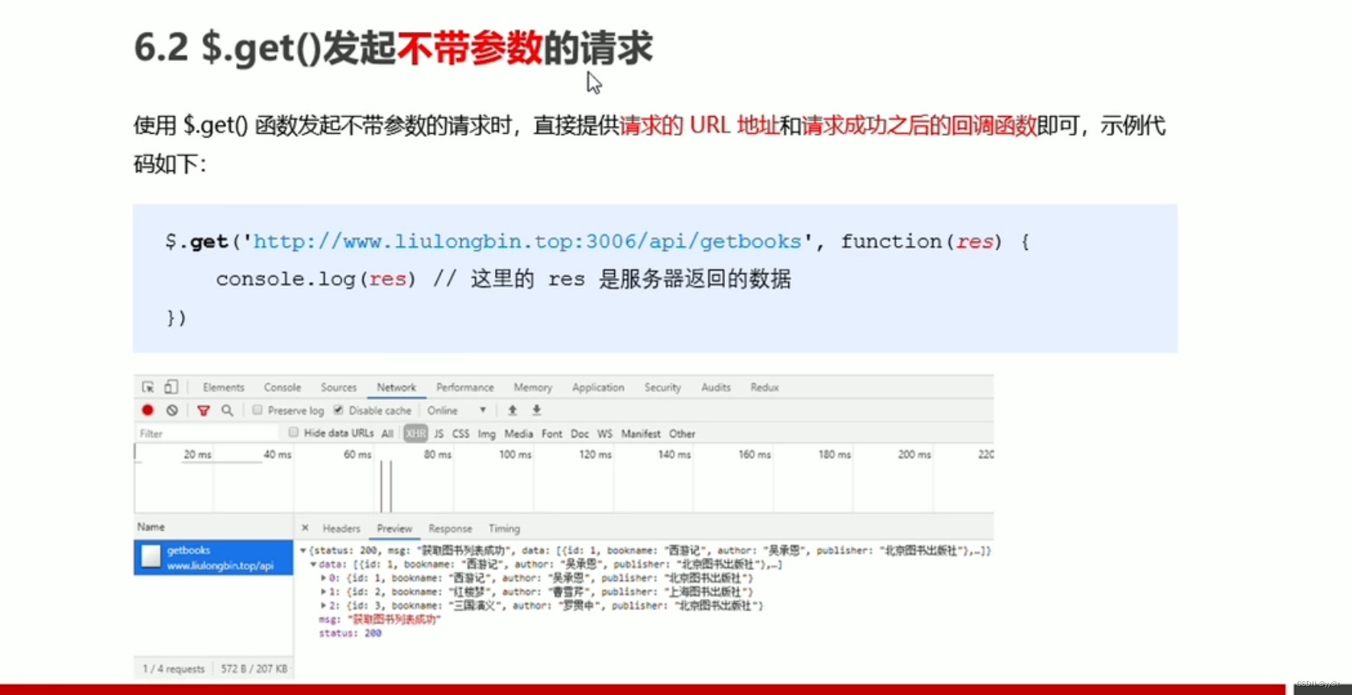This screenshot has height=695, width=1352.
Task: Click the getbooks URL in code sample
Action: click(527, 241)
